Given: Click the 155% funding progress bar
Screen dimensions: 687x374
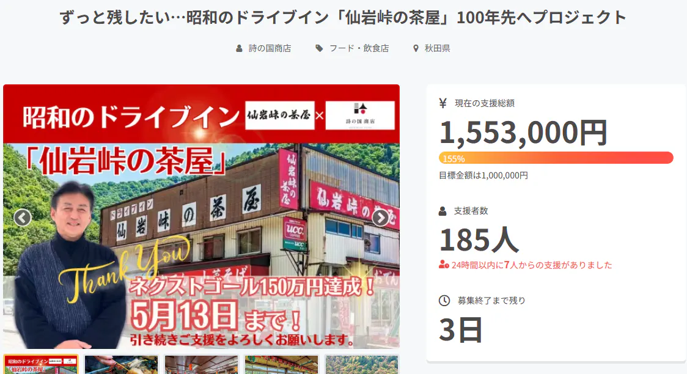Looking at the screenshot, I should (x=556, y=158).
